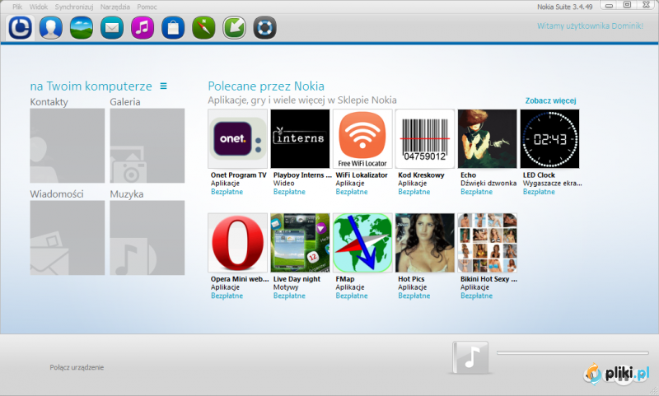This screenshot has width=659, height=396.
Task: Select the Kod Kreskowy barcode app icon
Action: click(425, 138)
